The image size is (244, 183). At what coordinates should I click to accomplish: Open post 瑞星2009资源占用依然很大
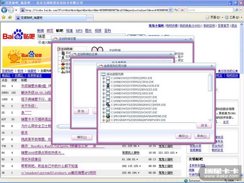click(x=43, y=153)
